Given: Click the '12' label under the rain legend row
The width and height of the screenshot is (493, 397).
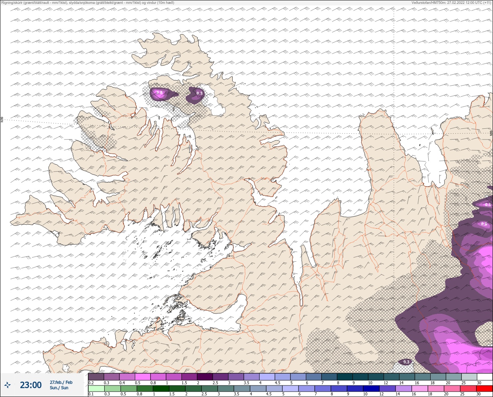Looking at the screenshot, I should click(x=382, y=394).
